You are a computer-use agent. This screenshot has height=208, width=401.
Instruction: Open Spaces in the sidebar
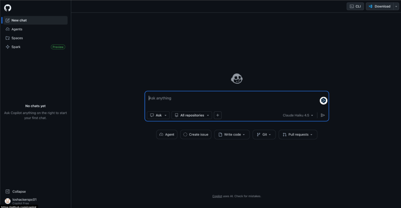tap(35, 38)
